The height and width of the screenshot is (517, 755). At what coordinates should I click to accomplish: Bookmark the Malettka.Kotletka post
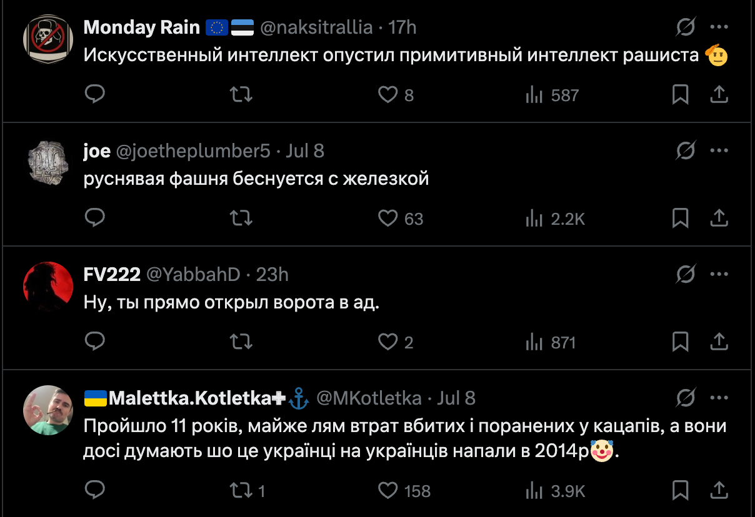(680, 491)
